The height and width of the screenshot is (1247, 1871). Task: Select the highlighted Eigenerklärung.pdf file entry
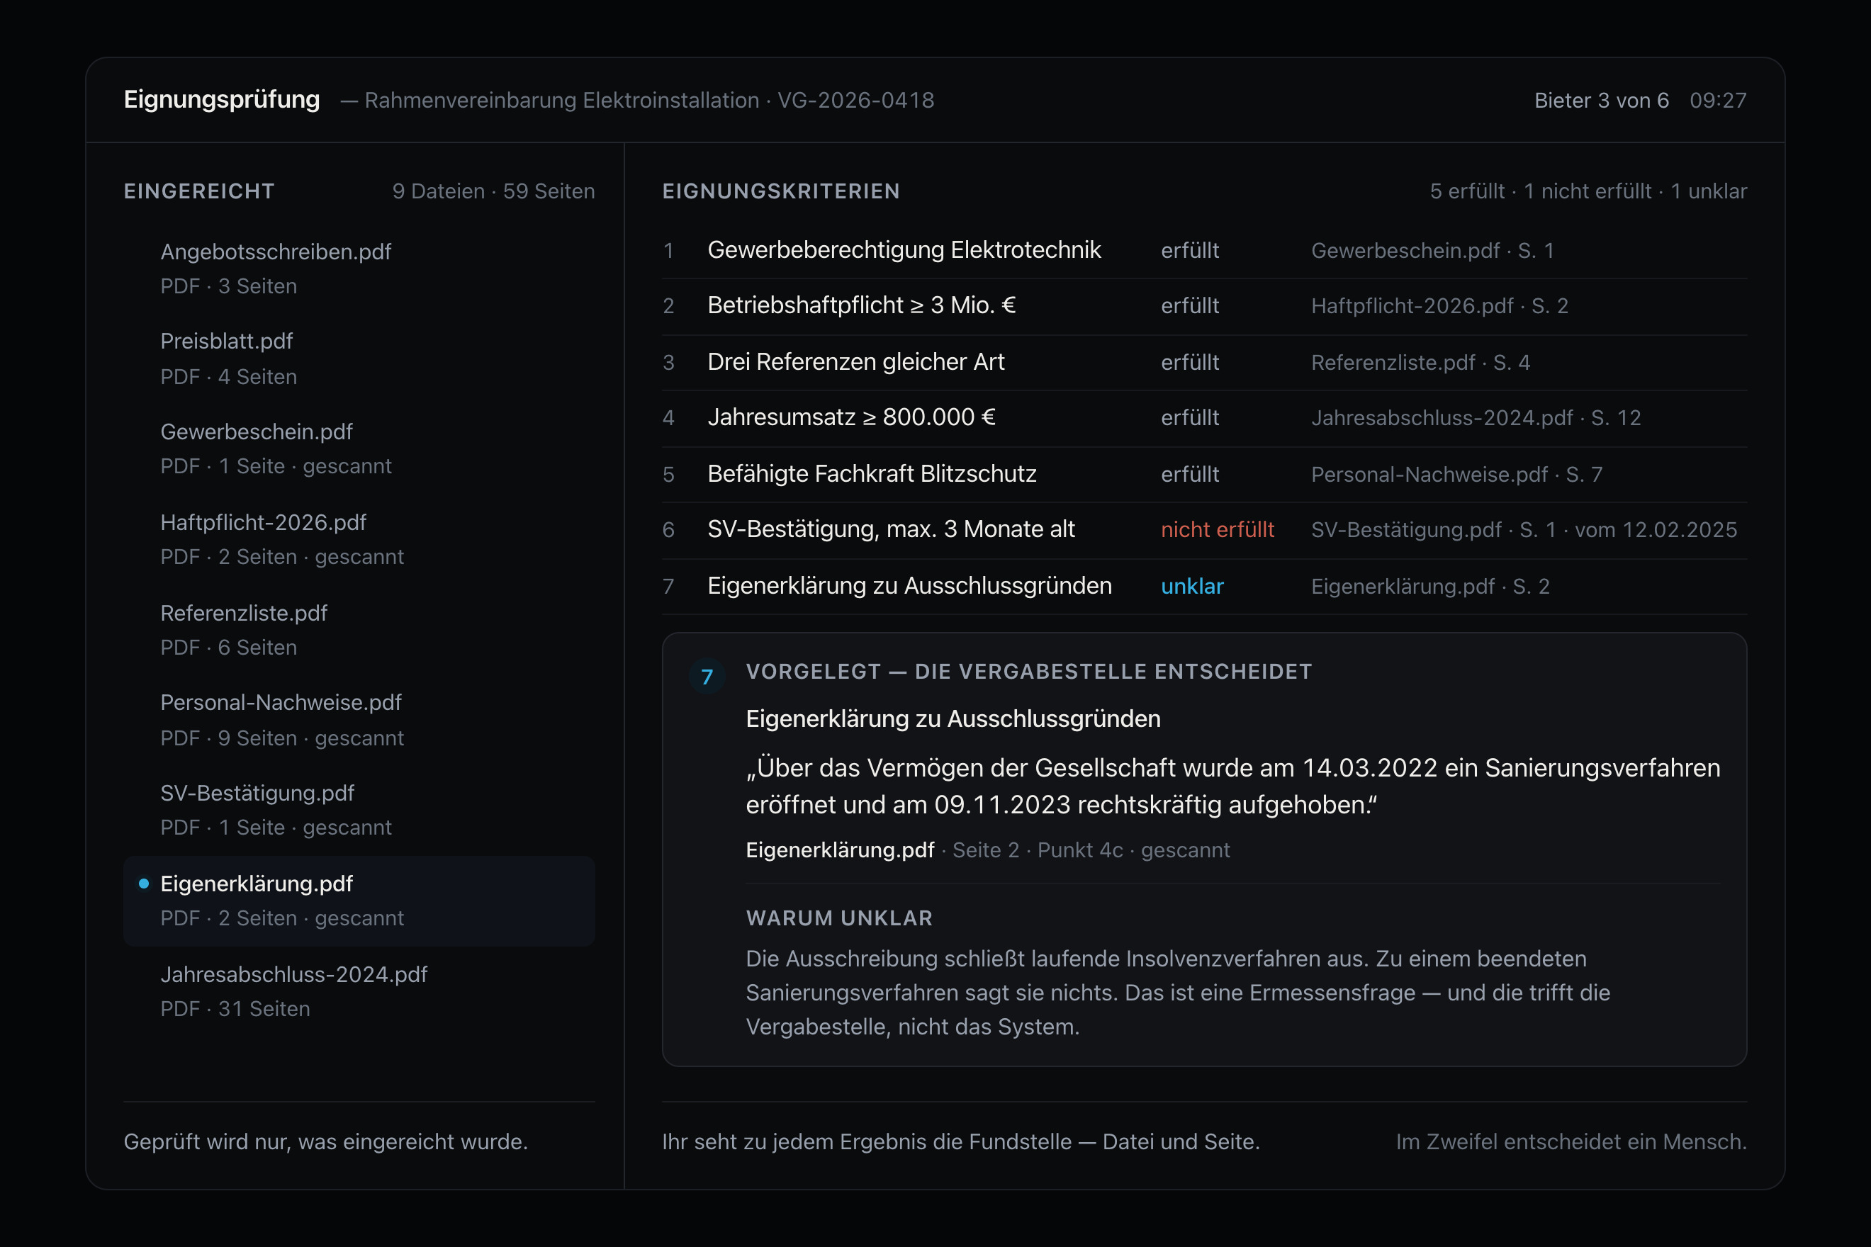[x=359, y=901]
